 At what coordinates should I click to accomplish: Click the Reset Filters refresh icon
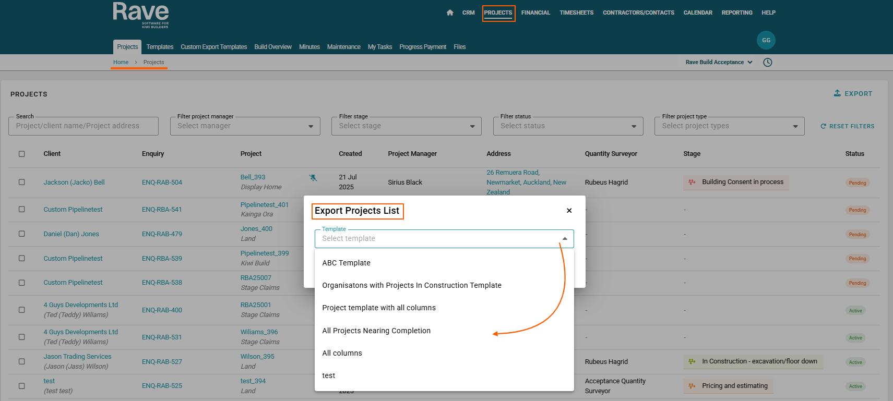point(823,126)
